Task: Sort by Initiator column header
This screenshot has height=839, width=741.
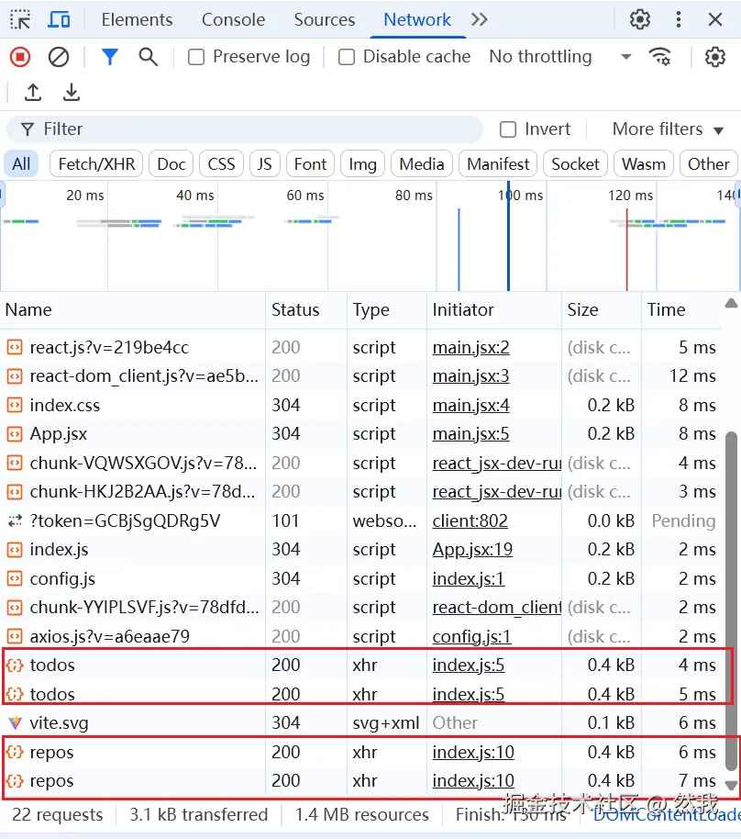Action: click(x=494, y=310)
